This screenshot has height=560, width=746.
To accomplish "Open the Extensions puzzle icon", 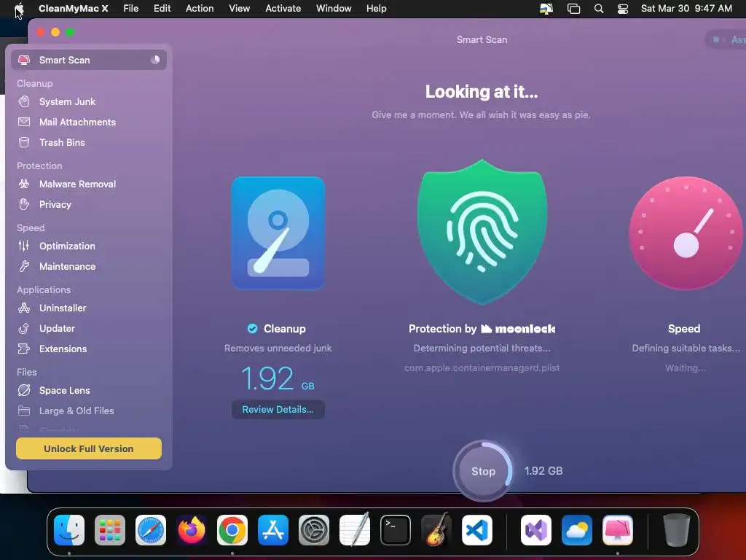I will pyautogui.click(x=24, y=349).
